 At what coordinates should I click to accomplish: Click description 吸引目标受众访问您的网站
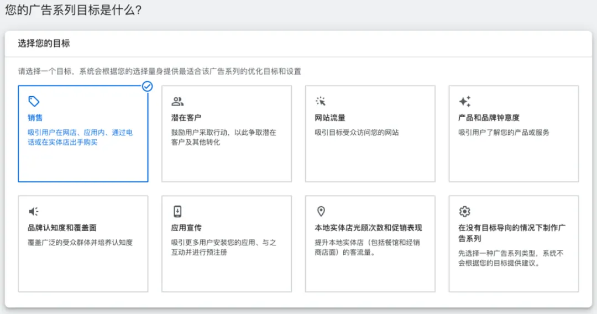click(357, 133)
